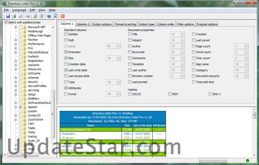The height and width of the screenshot is (165, 259).
Task: Click the folder icon beside Panther
Action: click(25, 40)
